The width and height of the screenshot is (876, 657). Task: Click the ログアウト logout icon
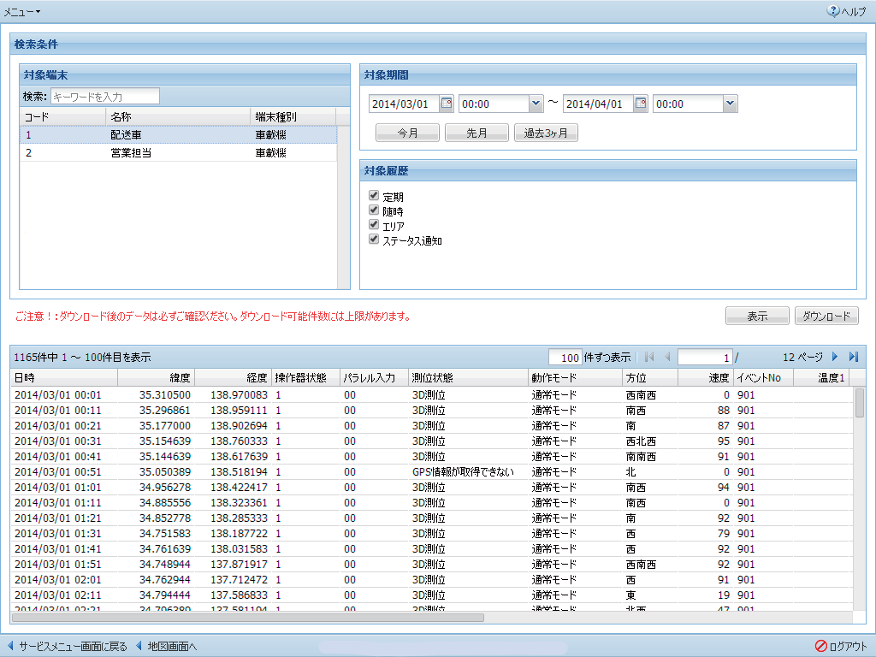[x=820, y=646]
